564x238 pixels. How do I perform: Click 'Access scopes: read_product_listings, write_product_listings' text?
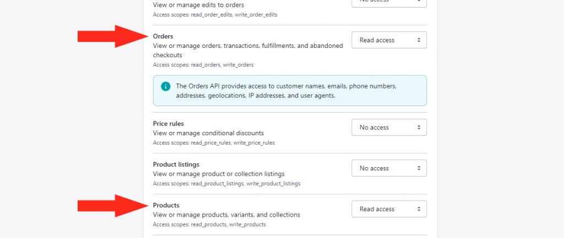point(226,184)
